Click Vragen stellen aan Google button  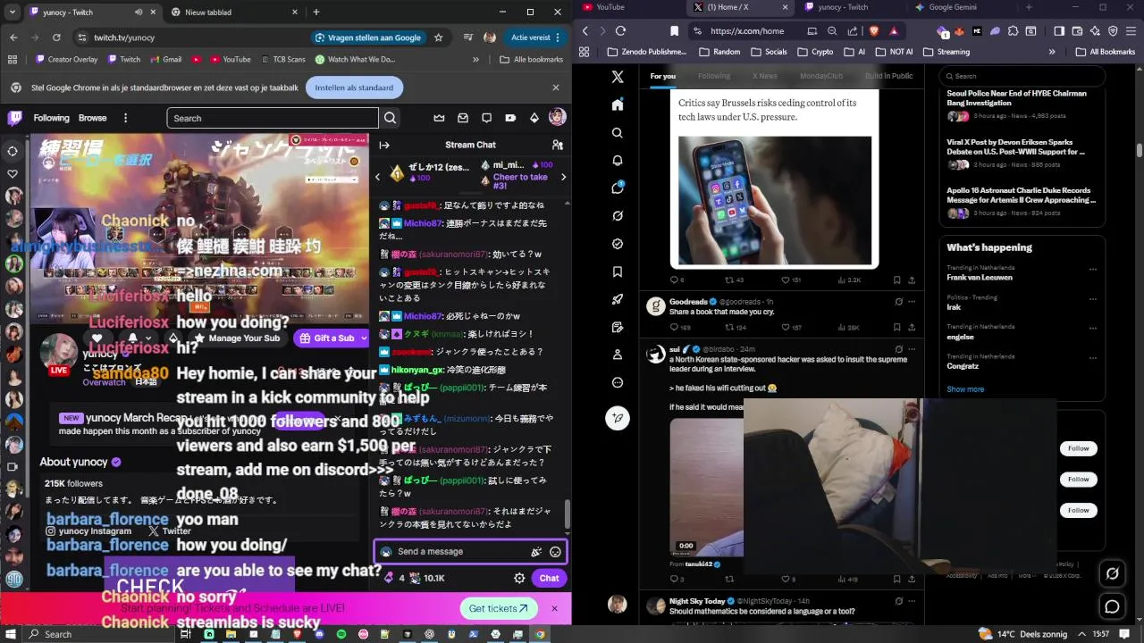click(368, 38)
